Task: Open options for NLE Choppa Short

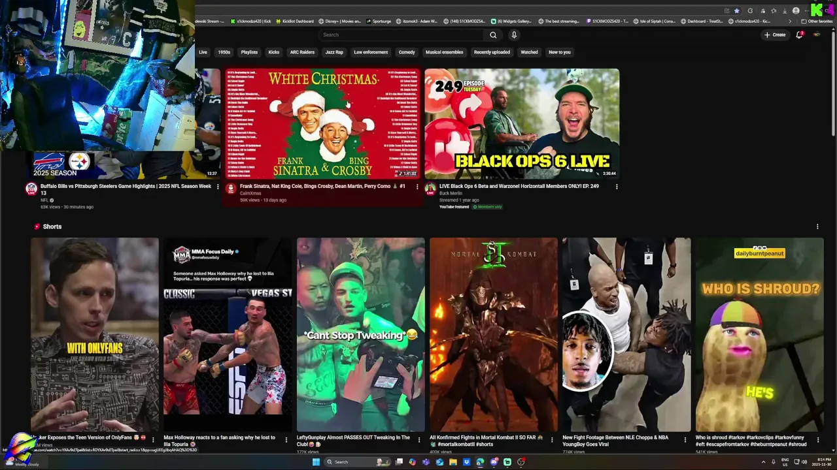Action: (x=685, y=439)
